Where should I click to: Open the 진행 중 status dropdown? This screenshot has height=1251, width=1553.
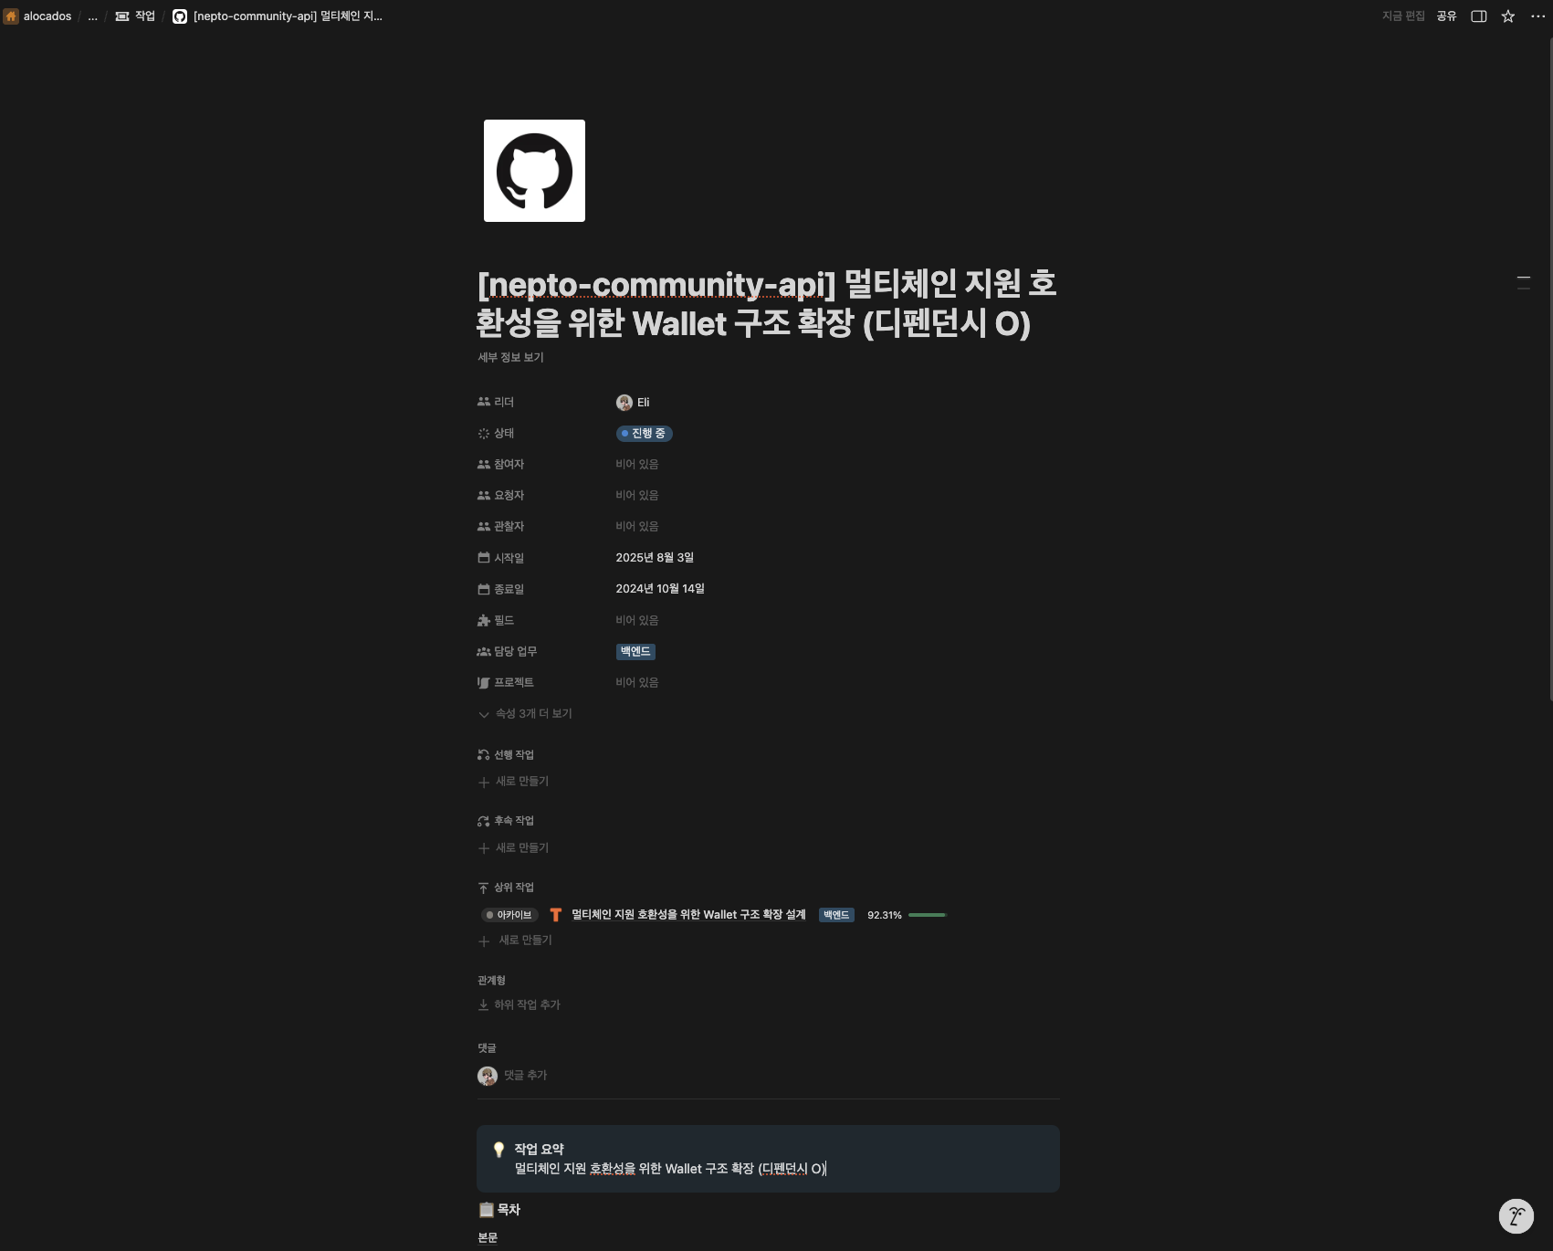pyautogui.click(x=645, y=434)
